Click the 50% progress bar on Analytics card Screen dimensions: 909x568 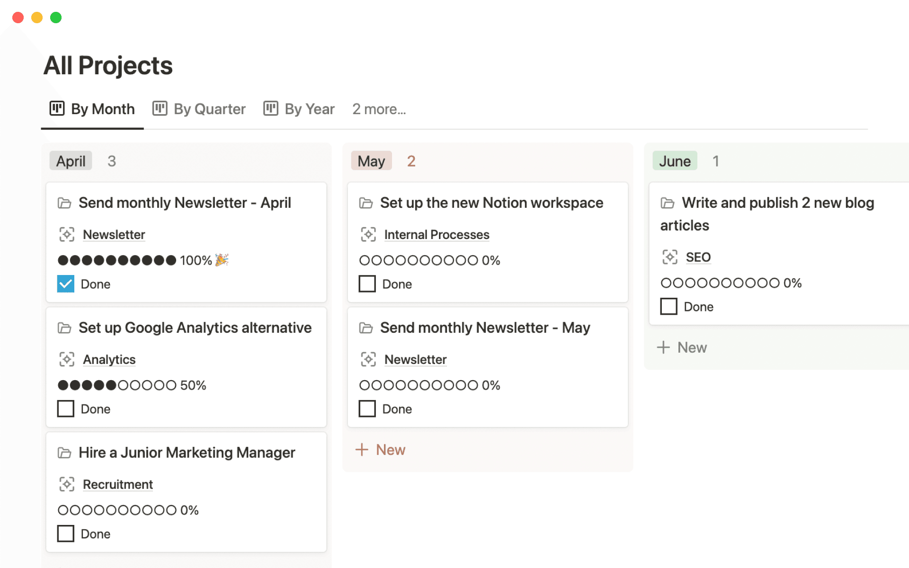coord(117,385)
